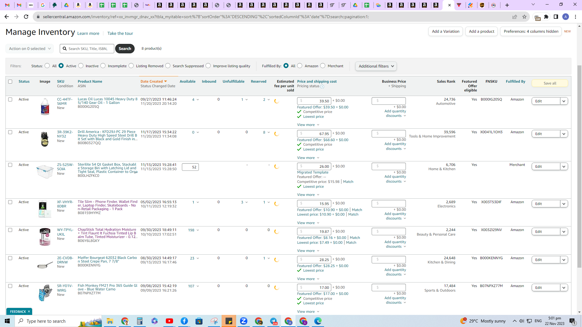Open Microsoft Store from the taskbar
Image resolution: width=582 pixels, height=327 pixels.
[x=199, y=321]
